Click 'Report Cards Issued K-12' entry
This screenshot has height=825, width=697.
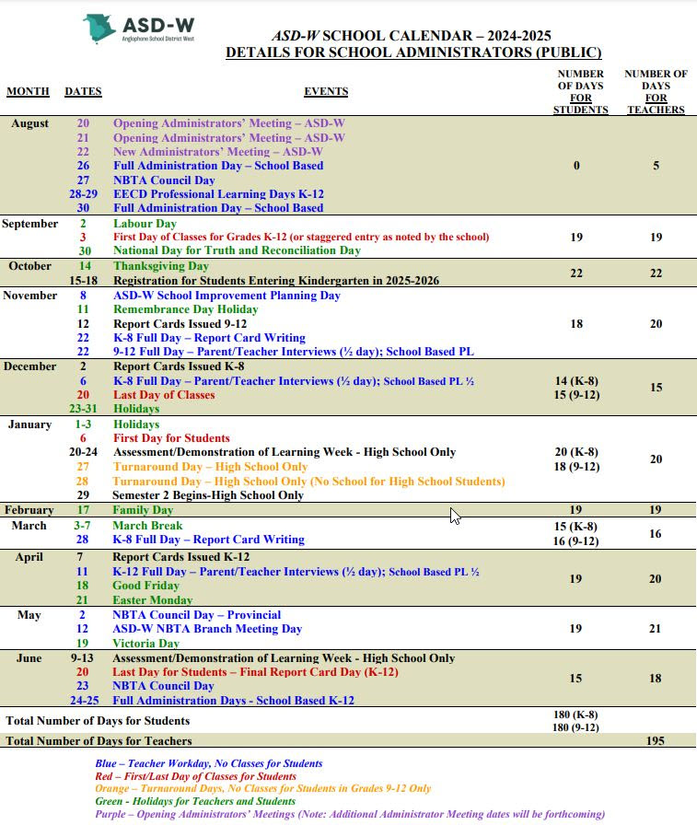(x=181, y=557)
